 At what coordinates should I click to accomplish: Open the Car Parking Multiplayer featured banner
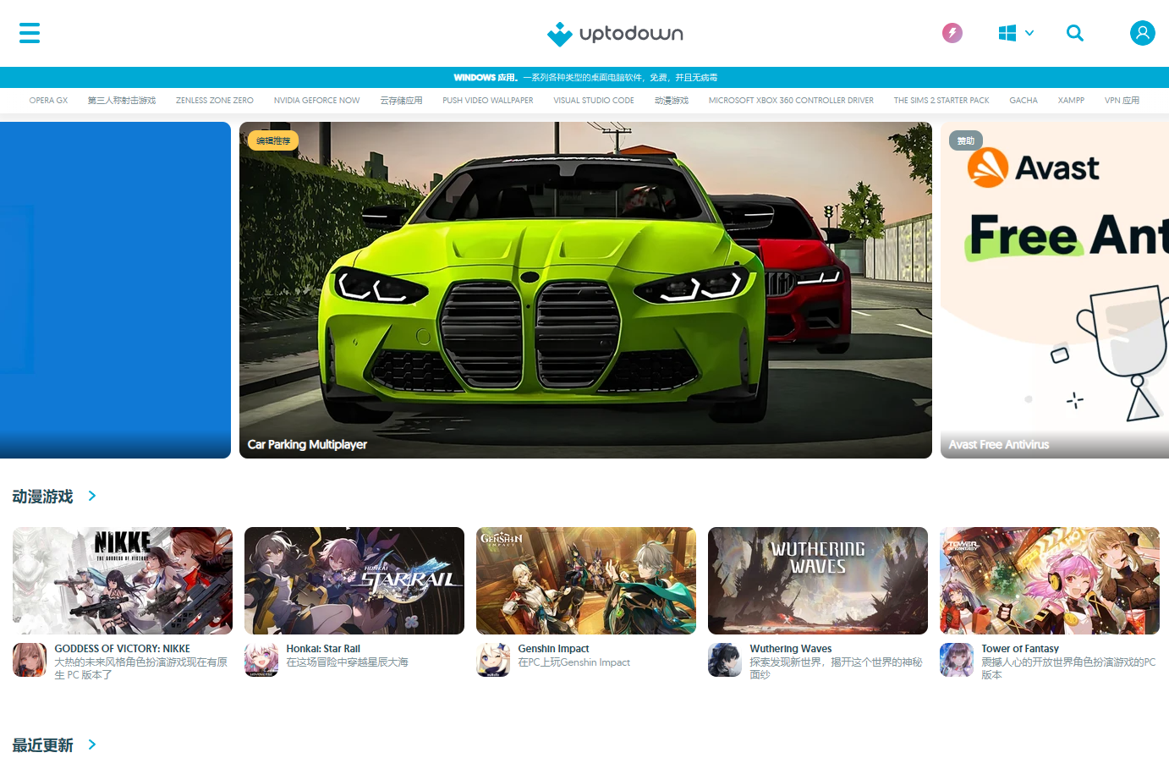(585, 290)
